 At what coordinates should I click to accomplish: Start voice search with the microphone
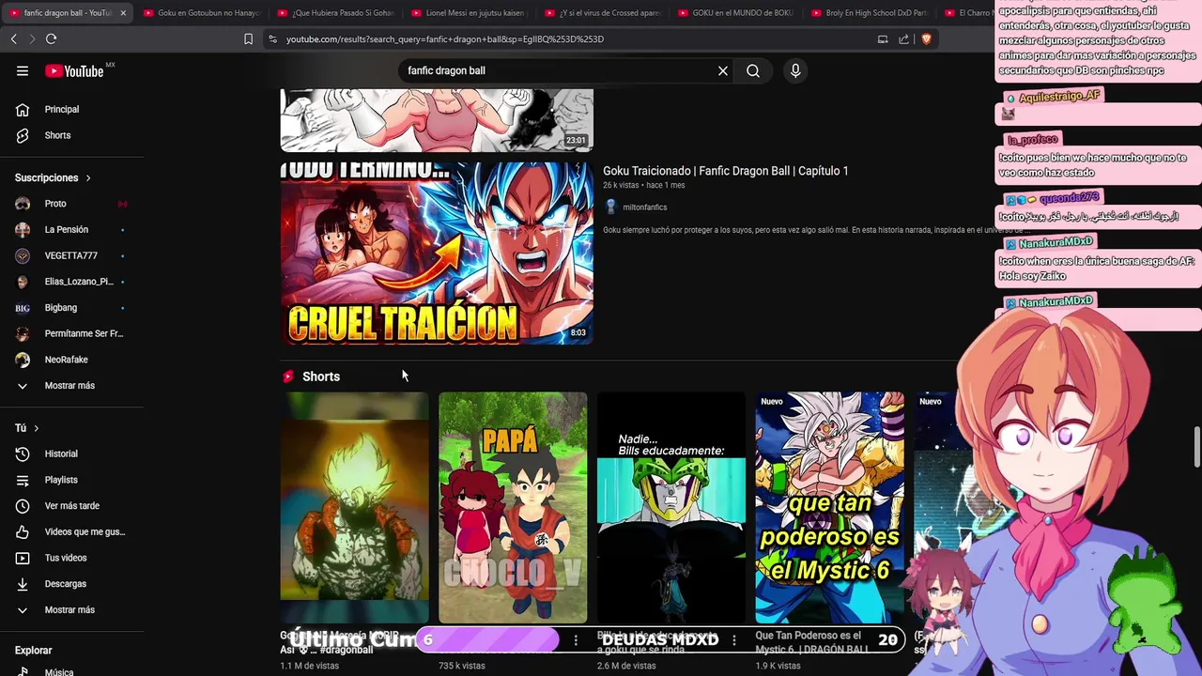click(795, 70)
